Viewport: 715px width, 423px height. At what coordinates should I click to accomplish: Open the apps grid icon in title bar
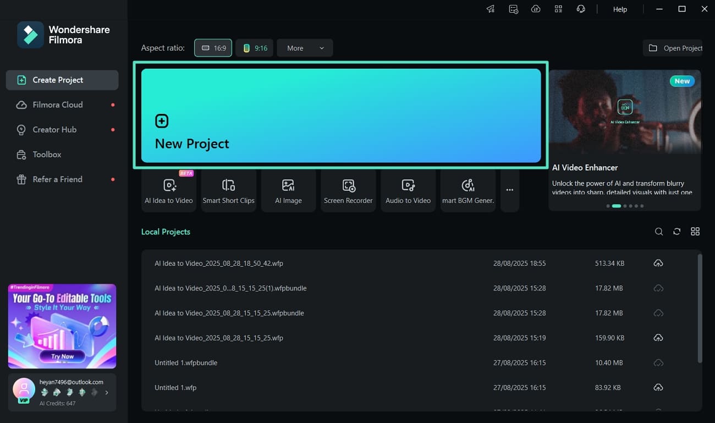coord(558,9)
